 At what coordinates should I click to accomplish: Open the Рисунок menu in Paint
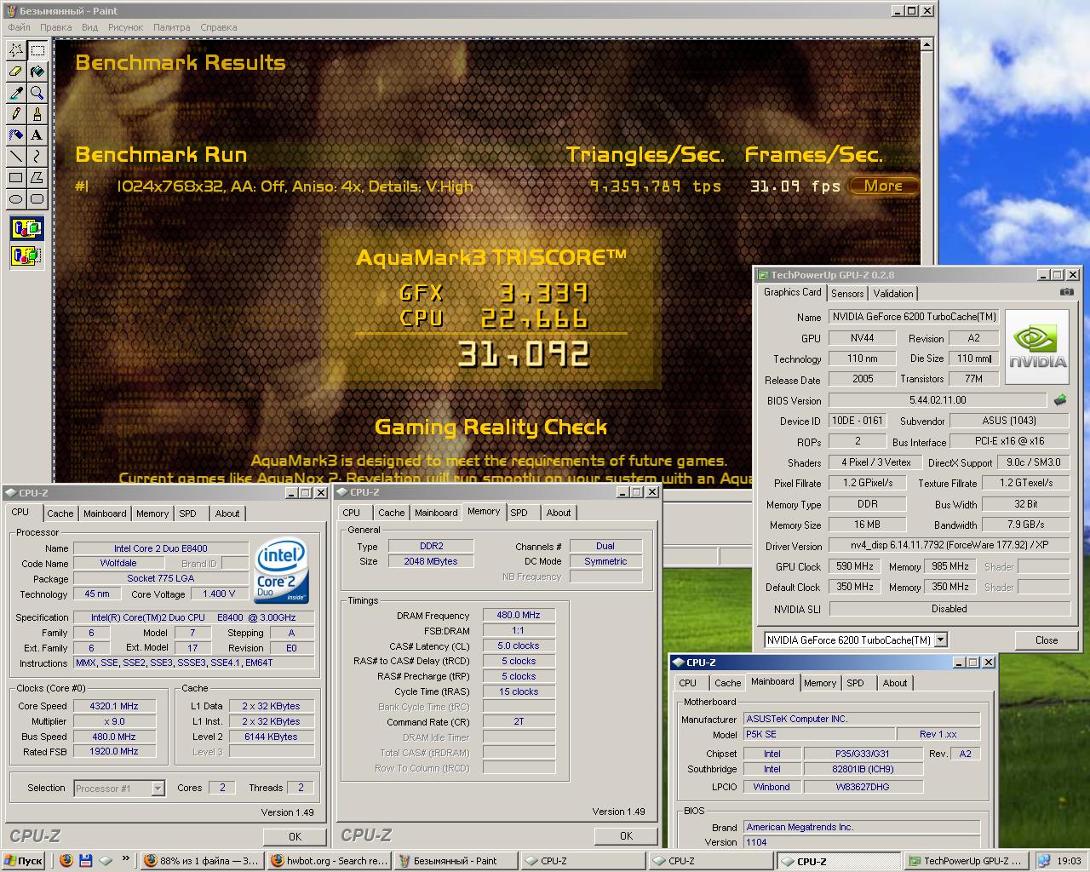click(126, 27)
